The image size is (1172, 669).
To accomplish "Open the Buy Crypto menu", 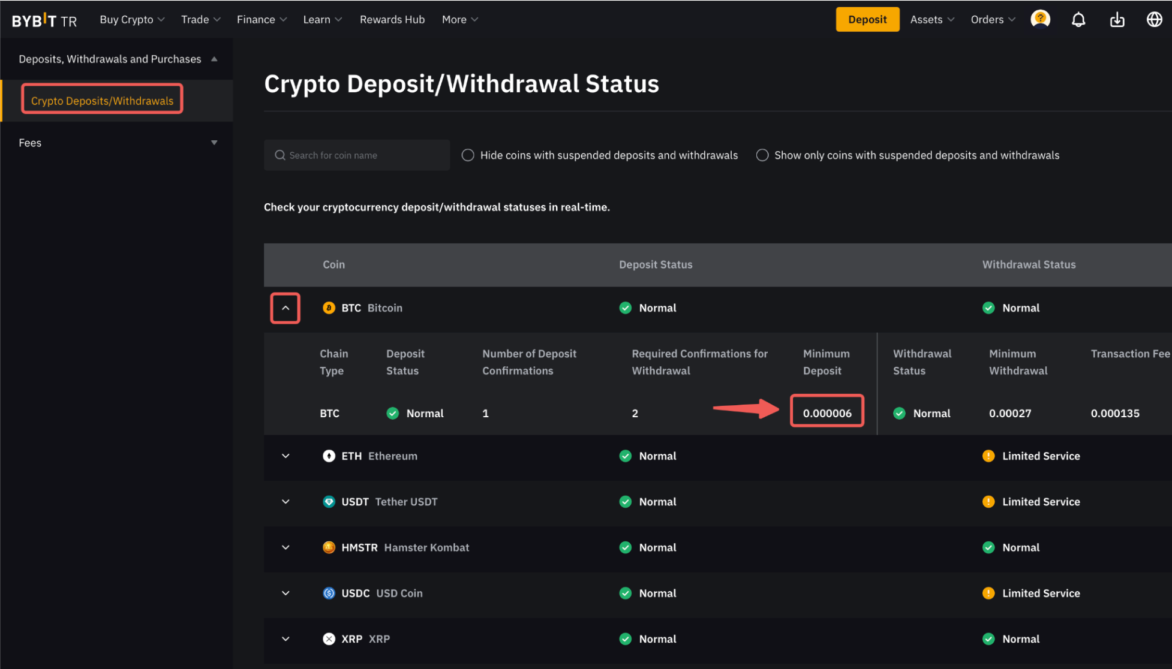I will (x=132, y=20).
